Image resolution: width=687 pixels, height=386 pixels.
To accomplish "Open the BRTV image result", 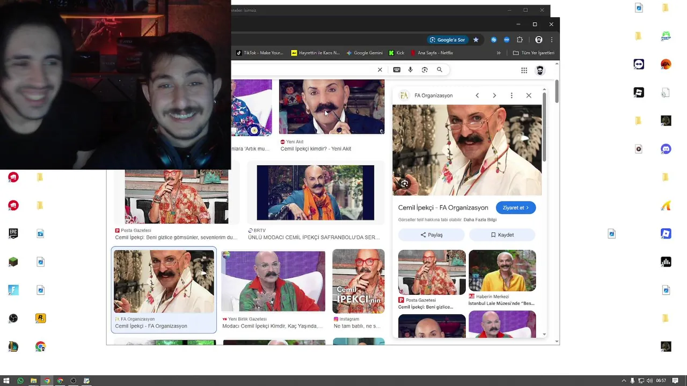I will point(316,192).
